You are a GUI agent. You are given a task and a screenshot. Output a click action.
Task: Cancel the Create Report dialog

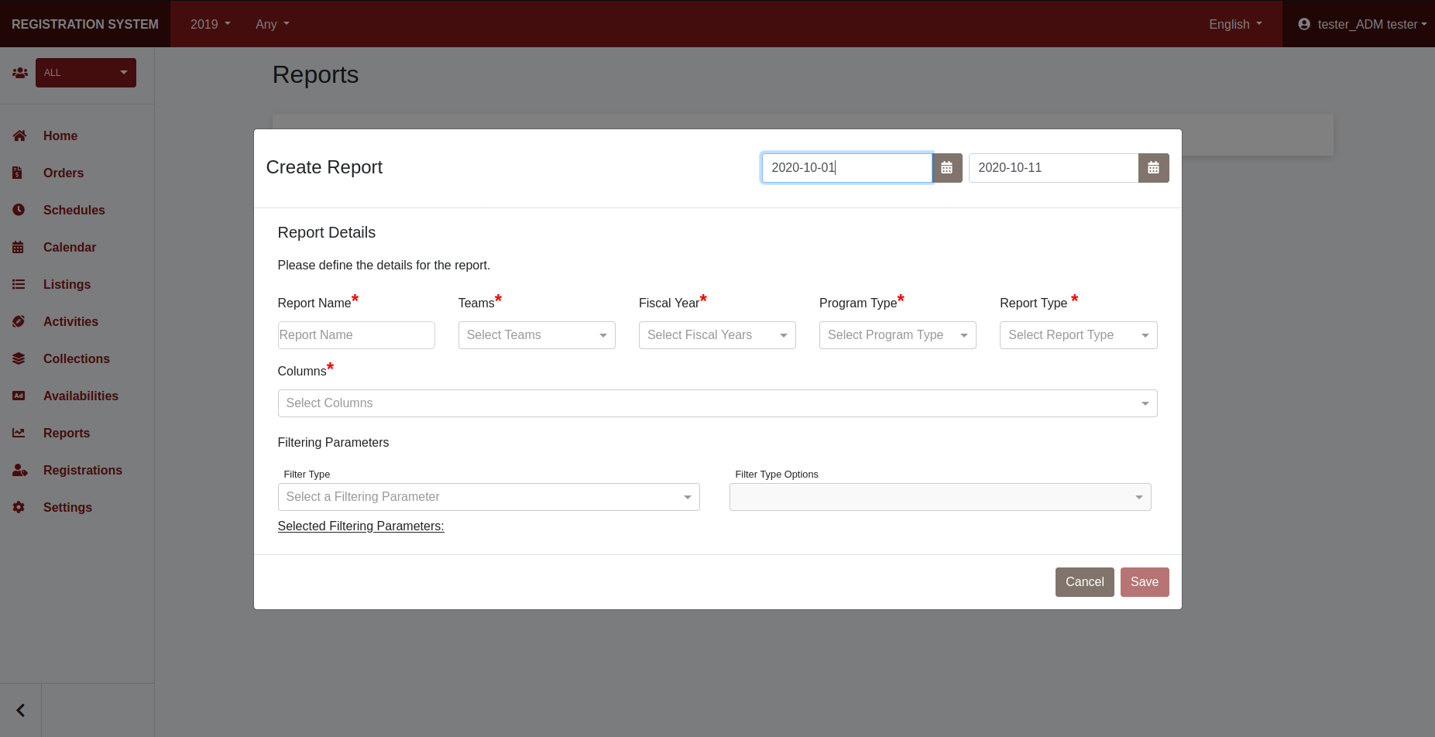(x=1084, y=582)
